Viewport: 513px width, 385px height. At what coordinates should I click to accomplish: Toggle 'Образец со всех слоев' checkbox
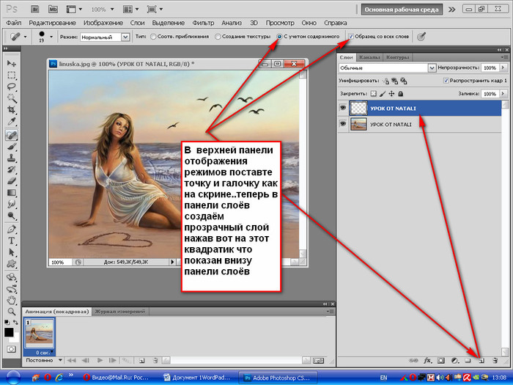351,37
